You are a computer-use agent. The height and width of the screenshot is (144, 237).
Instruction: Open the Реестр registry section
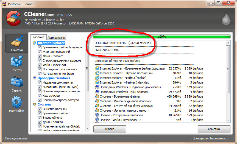point(17,63)
